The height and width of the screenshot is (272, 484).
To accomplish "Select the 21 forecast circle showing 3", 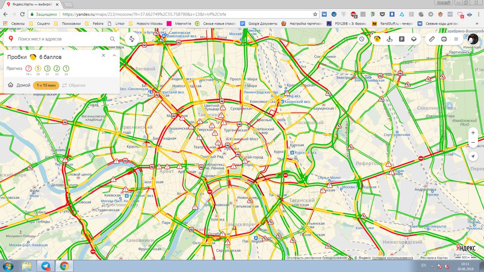I will tap(47, 68).
